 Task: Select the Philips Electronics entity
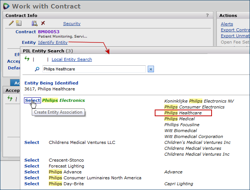tap(32, 100)
